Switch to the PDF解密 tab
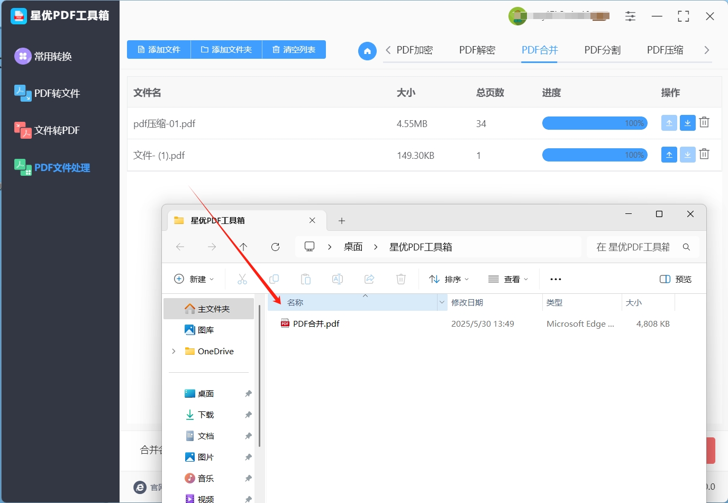The width and height of the screenshot is (728, 503). tap(477, 50)
